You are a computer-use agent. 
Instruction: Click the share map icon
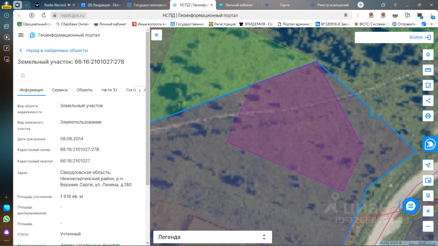tap(428, 100)
